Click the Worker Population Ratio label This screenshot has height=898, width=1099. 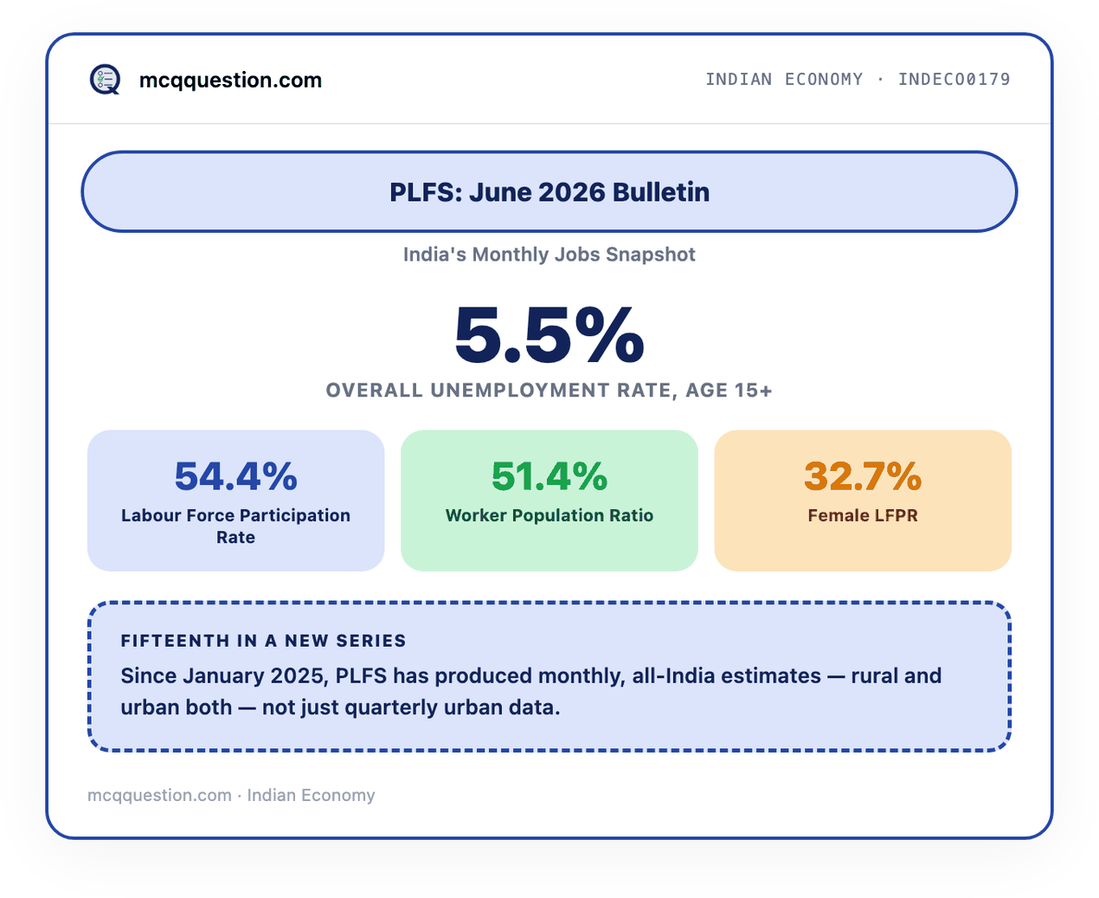coord(549,515)
